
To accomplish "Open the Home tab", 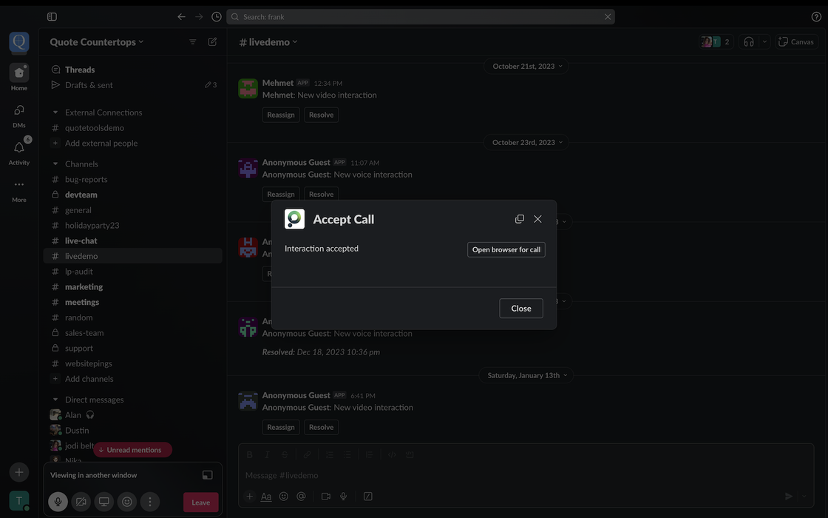I will tap(19, 77).
